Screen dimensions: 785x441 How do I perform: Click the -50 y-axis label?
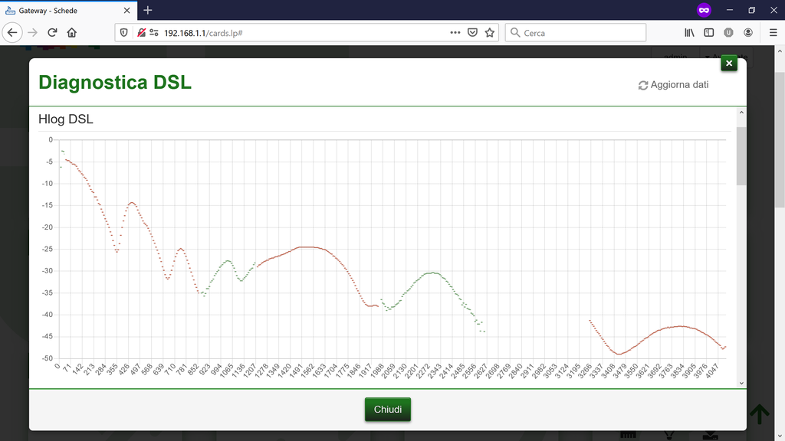click(x=47, y=358)
